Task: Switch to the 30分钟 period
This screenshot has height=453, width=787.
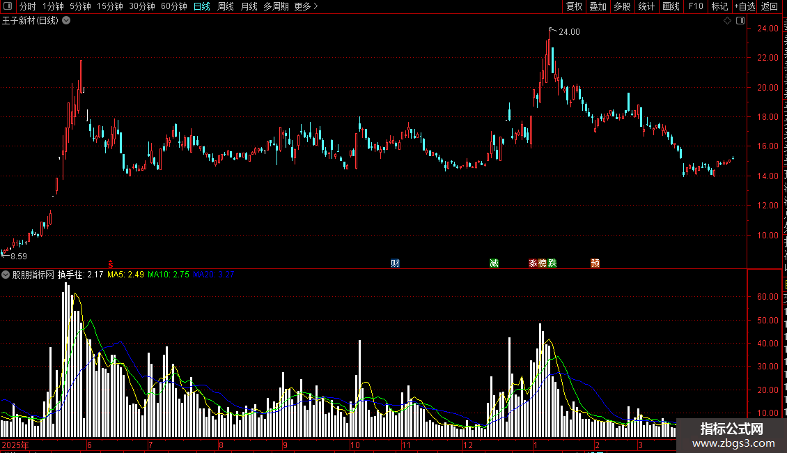Action: tap(142, 6)
